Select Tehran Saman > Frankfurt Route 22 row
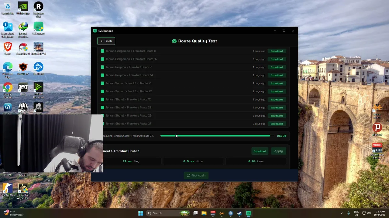This screenshot has height=218, width=389. [193, 91]
